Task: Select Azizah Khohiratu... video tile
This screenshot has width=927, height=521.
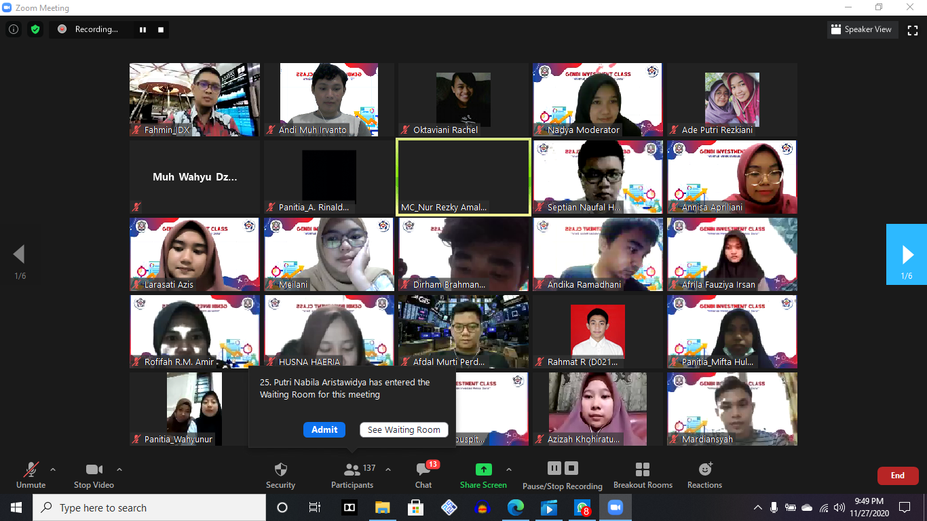Action: (x=598, y=409)
